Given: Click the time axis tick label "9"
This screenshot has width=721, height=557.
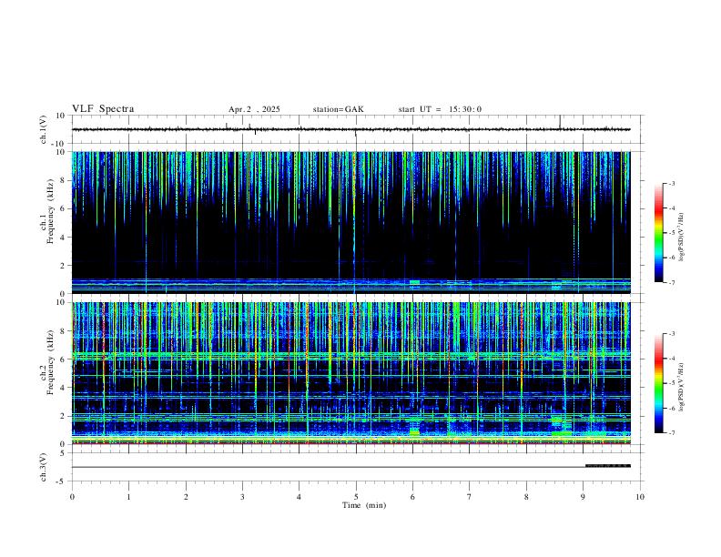Looking at the screenshot, I should click(x=583, y=497).
